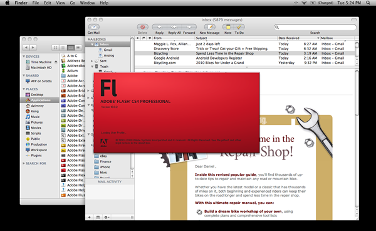
Task: Eject the Time Machine volume
Action: 56,62
